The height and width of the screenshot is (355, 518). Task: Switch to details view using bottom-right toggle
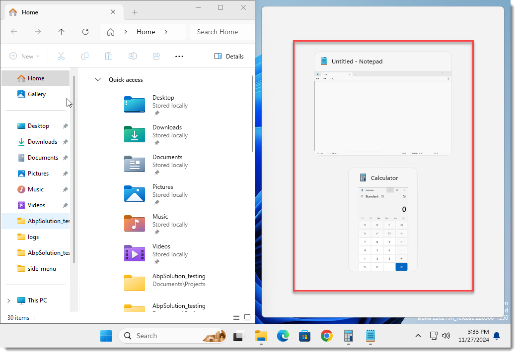(x=236, y=317)
